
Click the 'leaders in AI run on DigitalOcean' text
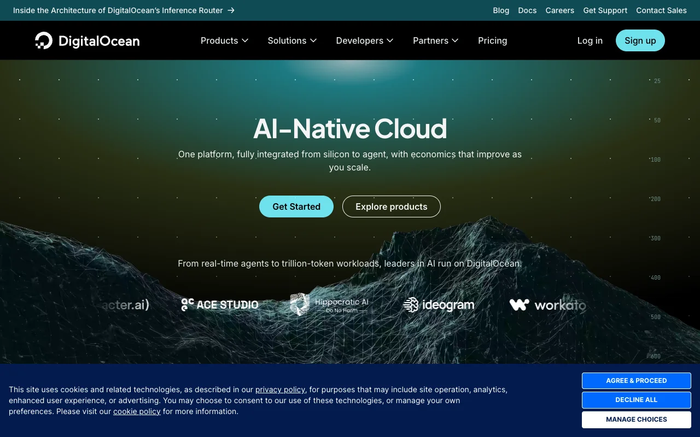point(453,263)
